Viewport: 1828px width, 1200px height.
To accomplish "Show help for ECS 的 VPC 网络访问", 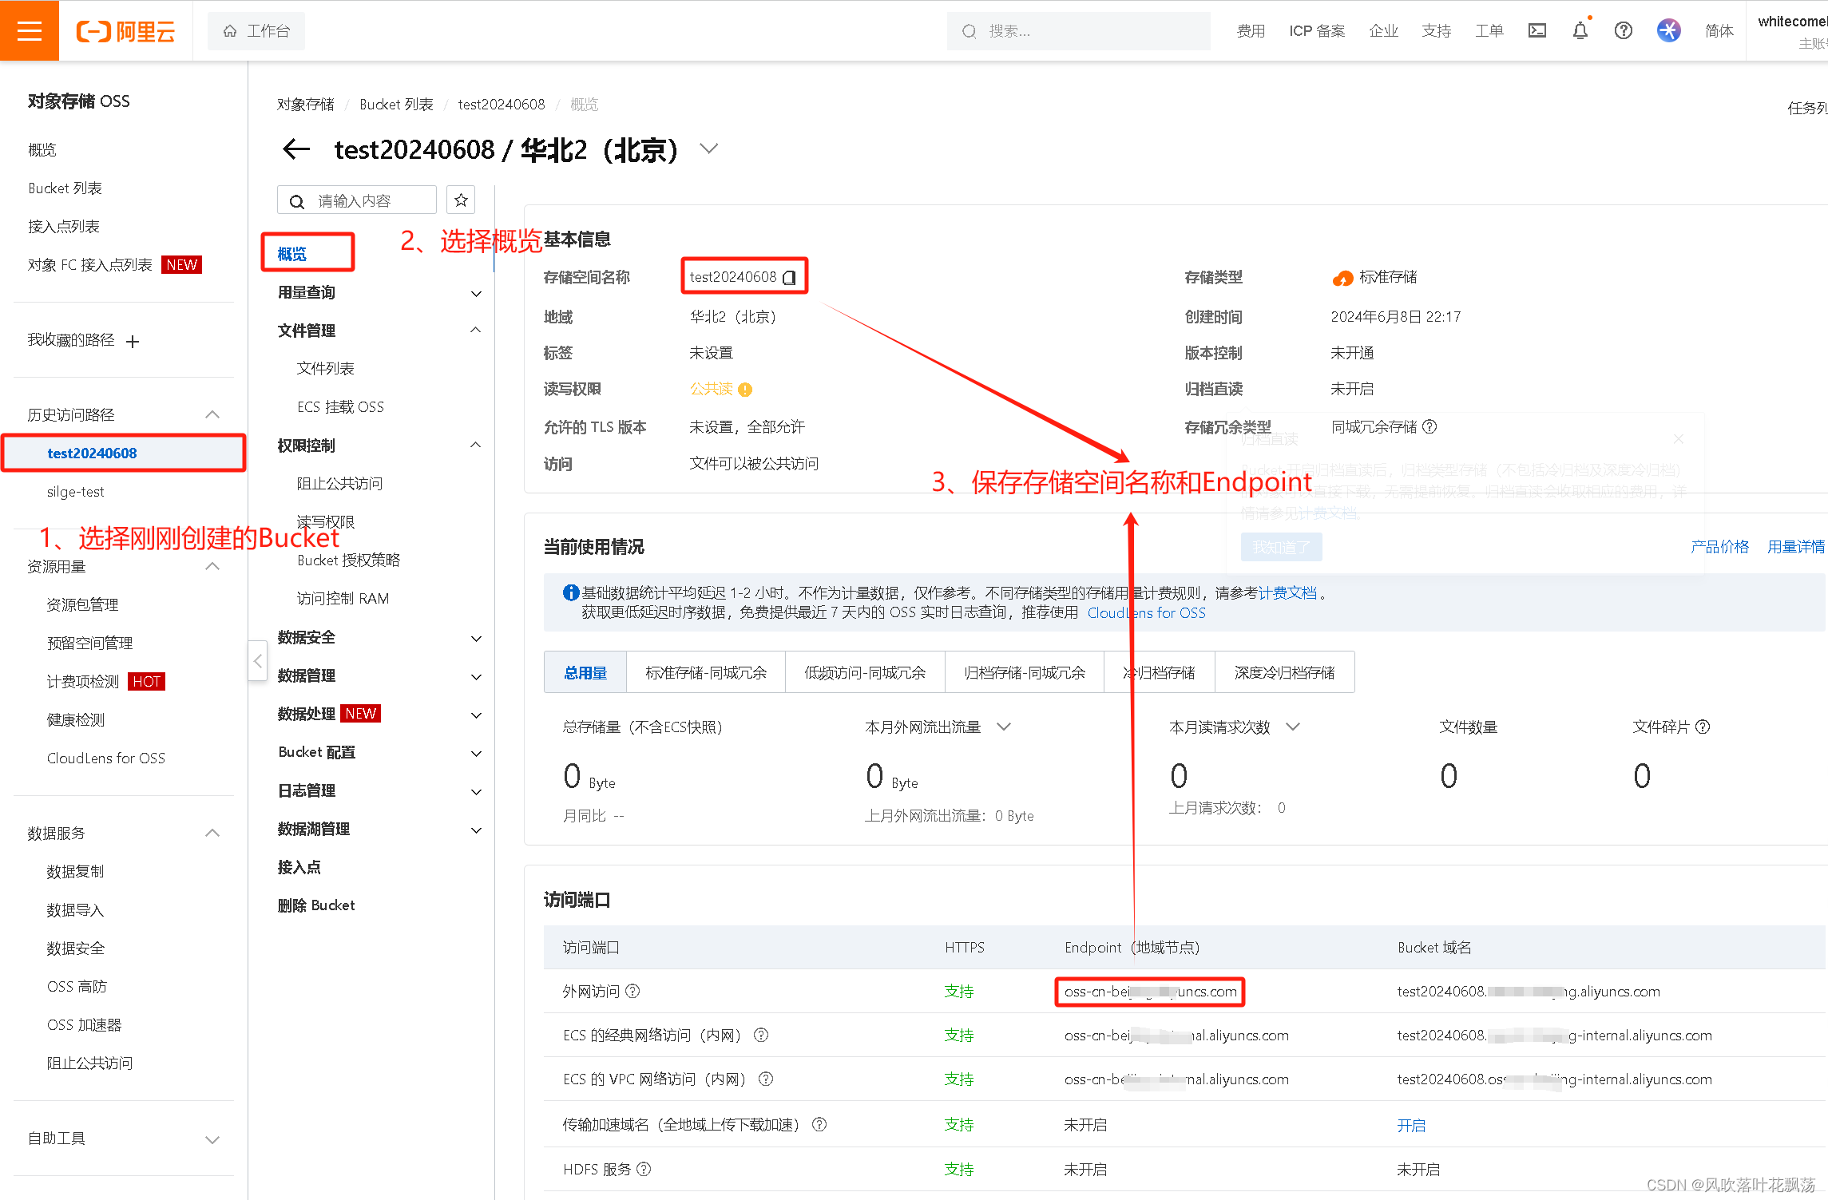I will pos(766,1079).
